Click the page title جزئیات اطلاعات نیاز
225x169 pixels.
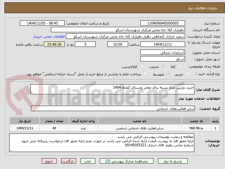[x=203, y=8]
